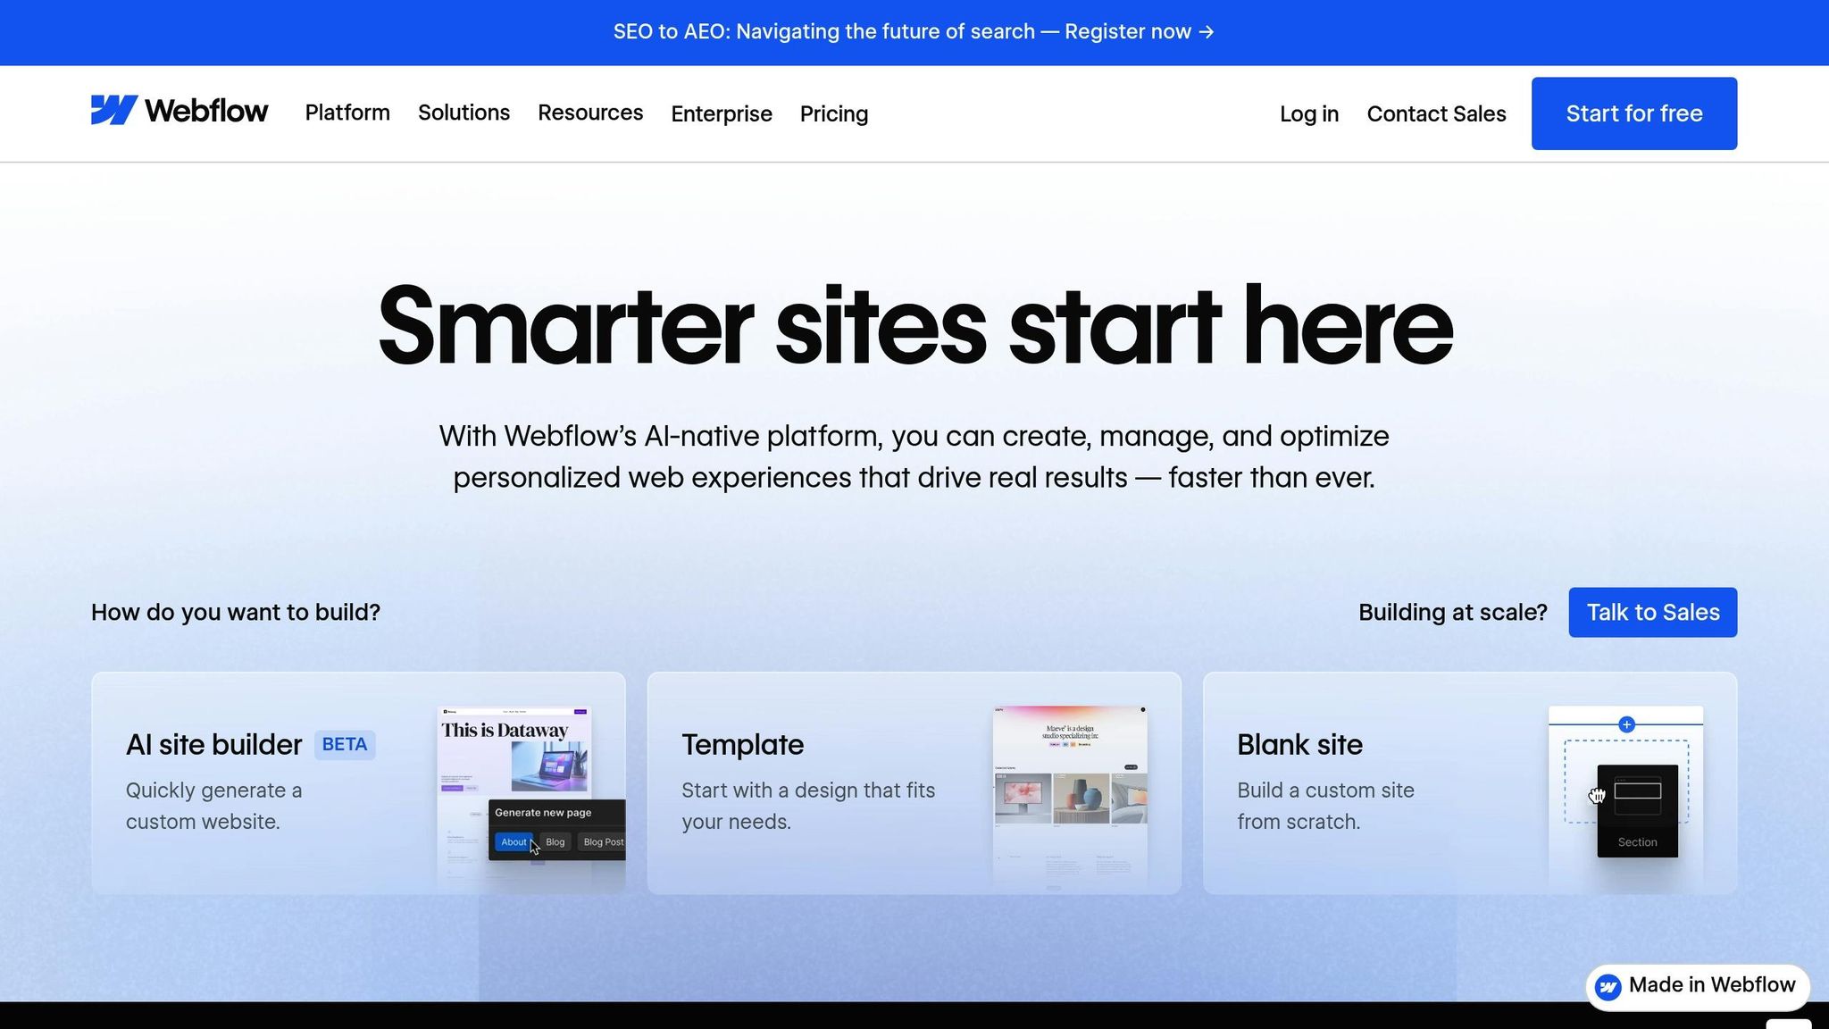Screen dimensions: 1829x1029
Task: Click the Log in link
Action: (x=1308, y=113)
